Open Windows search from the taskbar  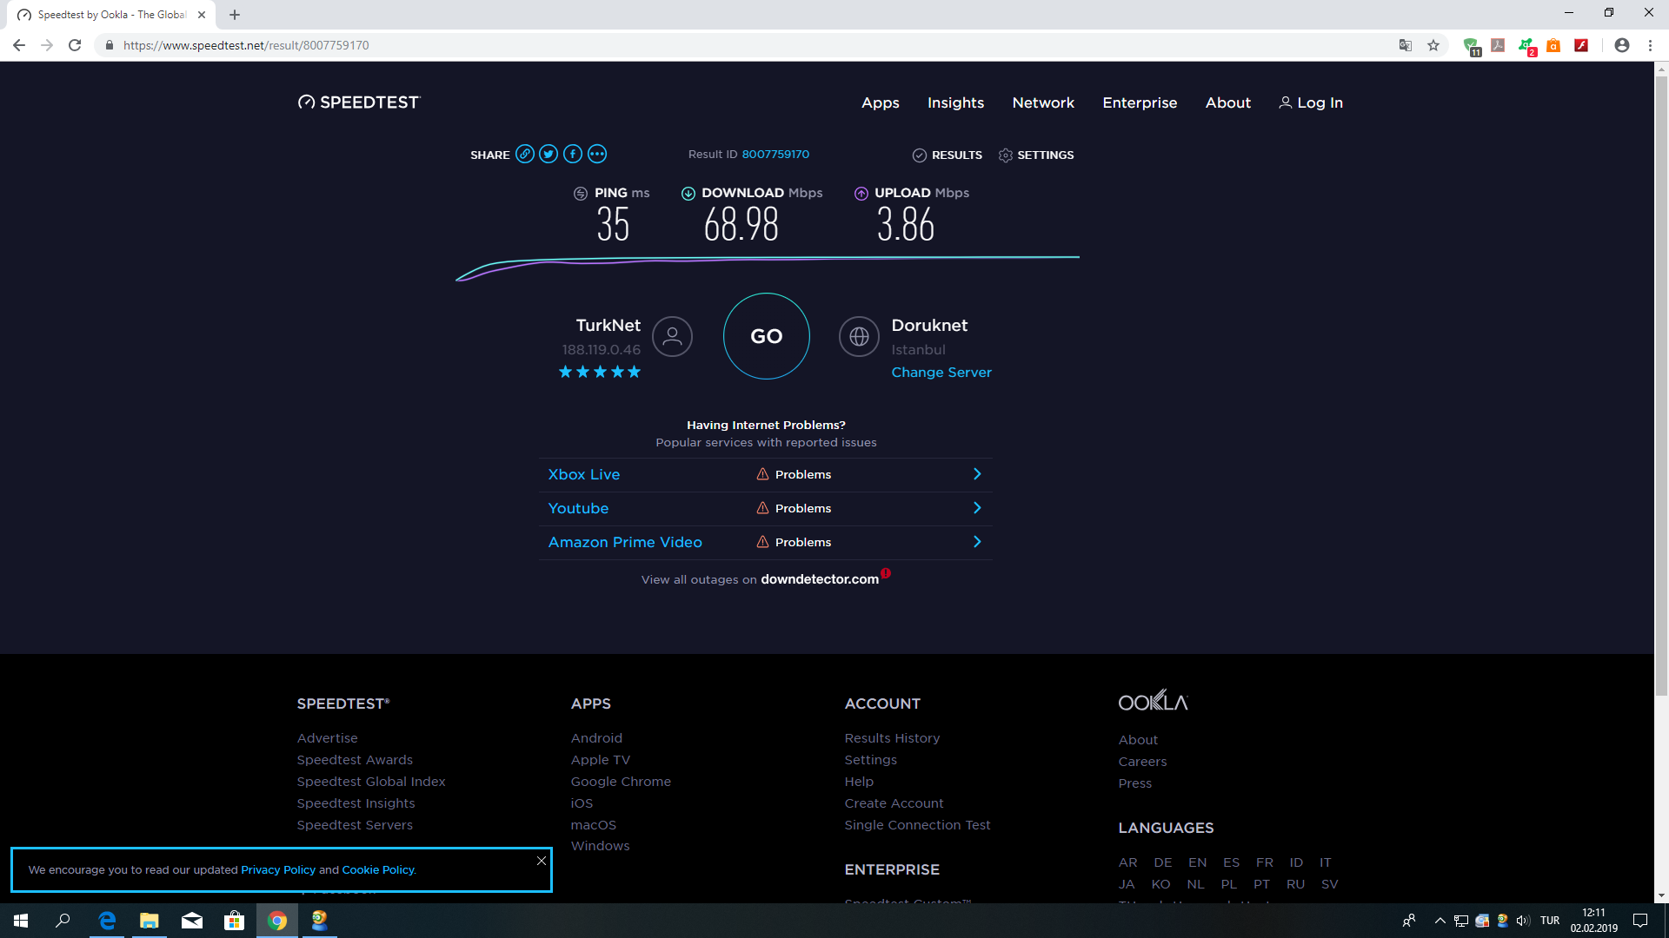[63, 921]
